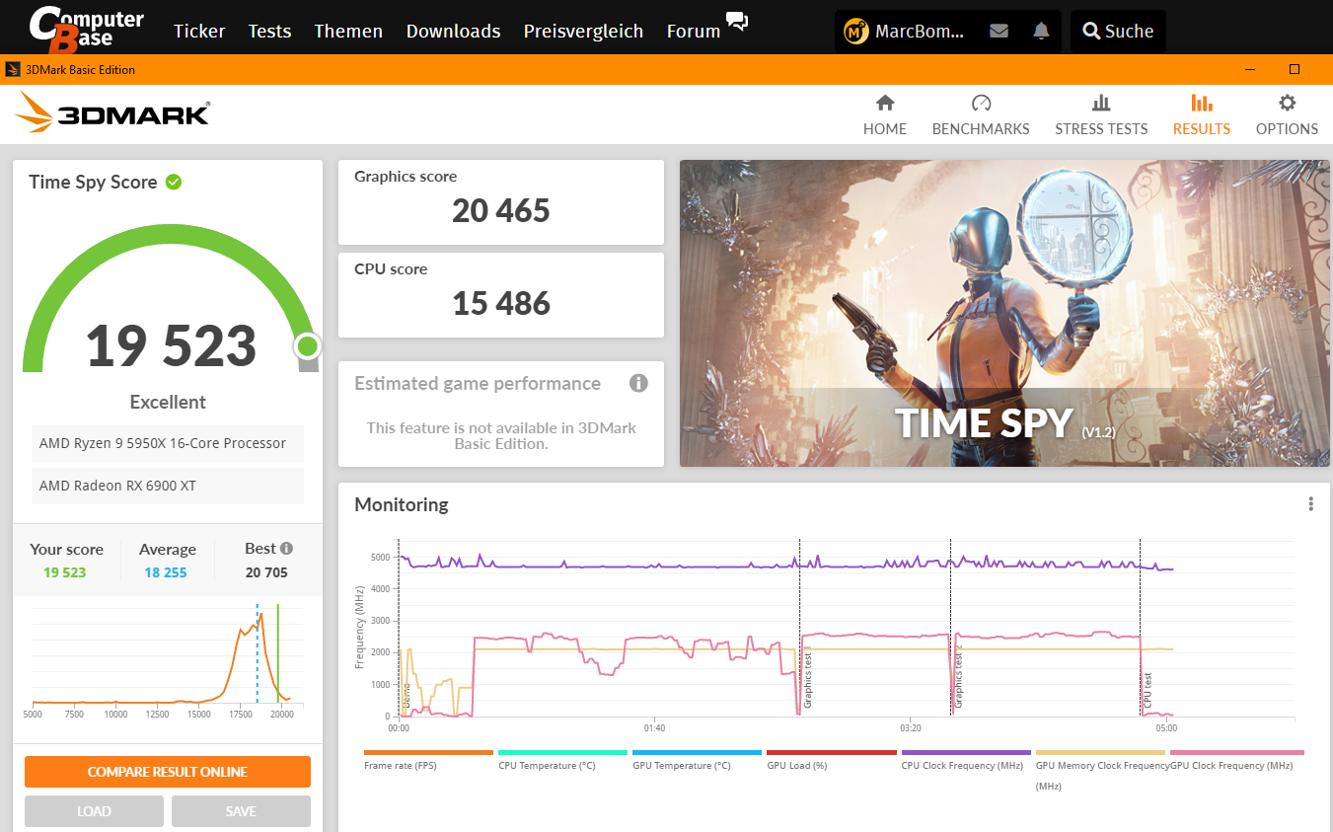Screen dimensions: 1333x832
Task: Click the SAVE button
Action: [x=241, y=811]
